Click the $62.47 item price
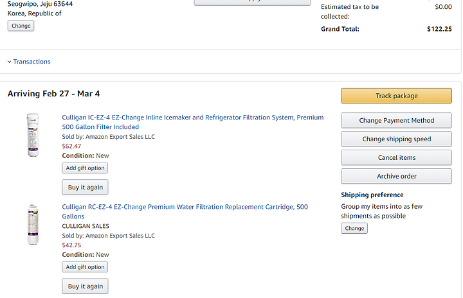This screenshot has height=298, width=463. pos(71,146)
